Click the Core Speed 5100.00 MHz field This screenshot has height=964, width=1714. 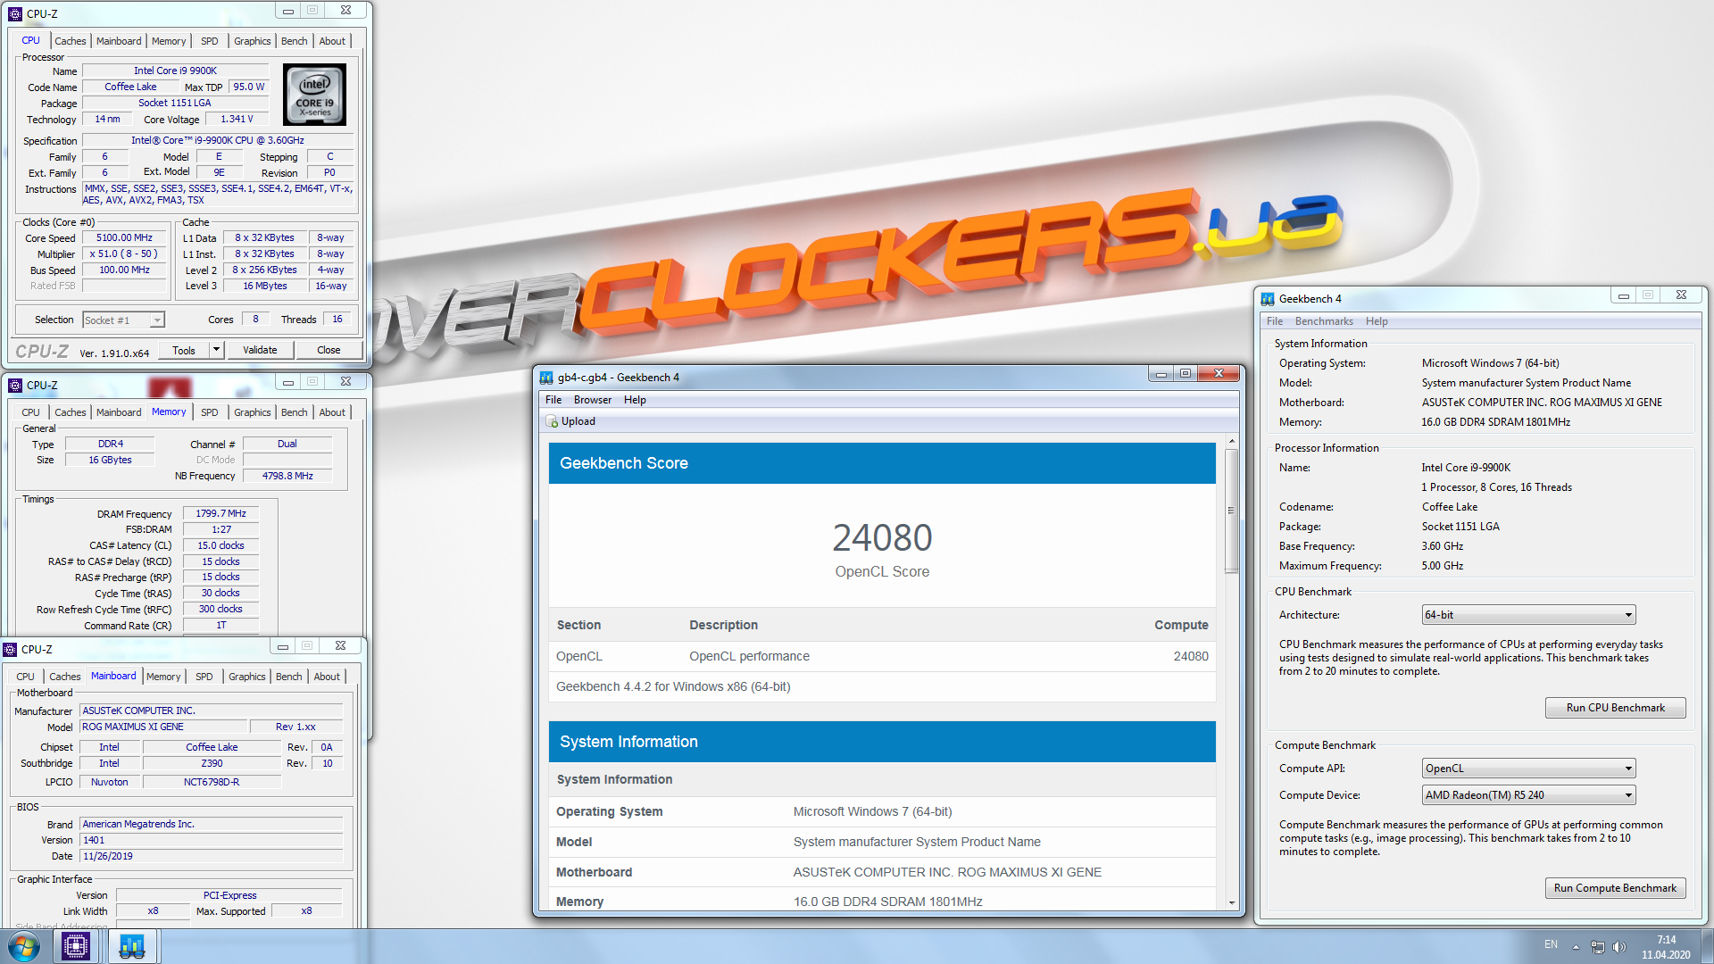[x=125, y=238]
